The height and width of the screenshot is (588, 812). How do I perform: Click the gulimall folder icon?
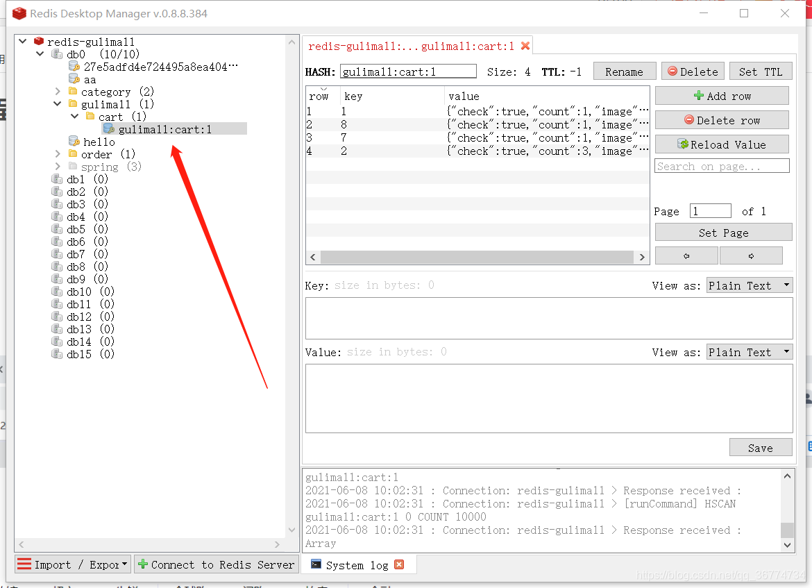tap(73, 103)
